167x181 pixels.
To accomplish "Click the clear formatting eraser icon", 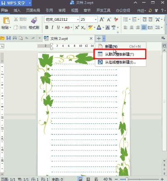I will pyautogui.click(x=116, y=19).
